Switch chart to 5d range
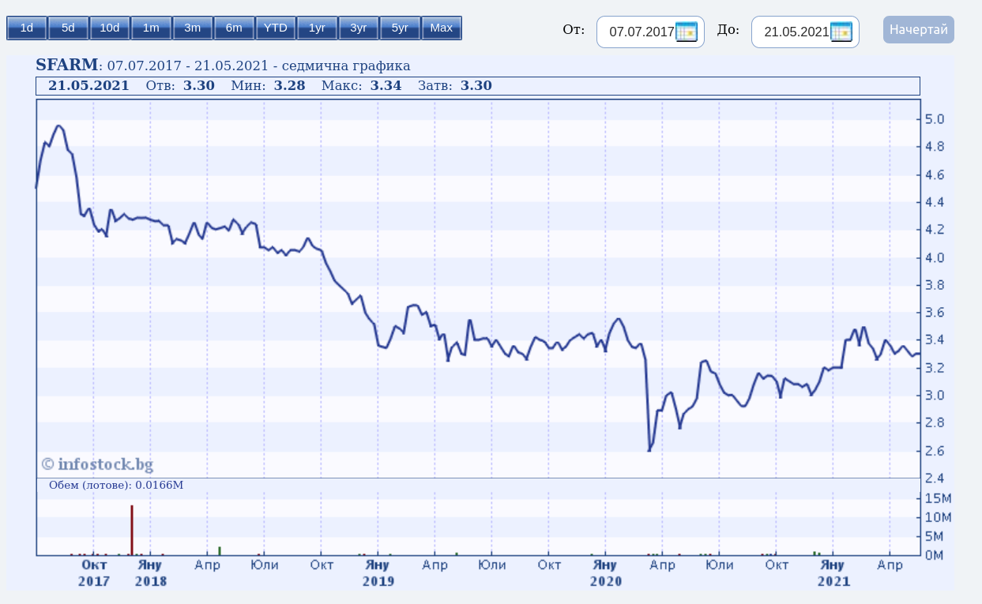This screenshot has height=604, width=982. coord(68,28)
